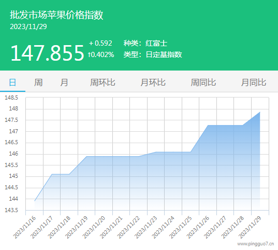Switch to the 周 weekly tab
278x250 pixels.
coord(38,82)
